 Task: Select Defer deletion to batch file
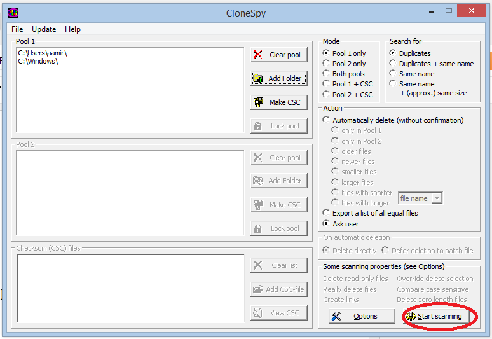(427, 251)
